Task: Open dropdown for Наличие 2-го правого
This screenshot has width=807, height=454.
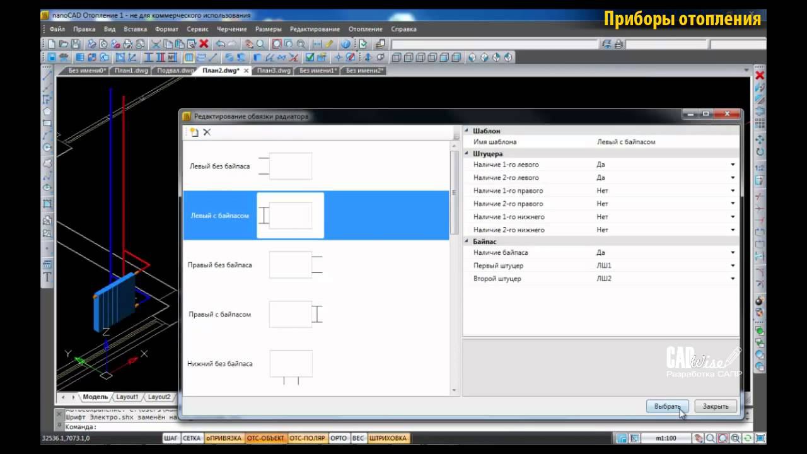Action: 733,204
